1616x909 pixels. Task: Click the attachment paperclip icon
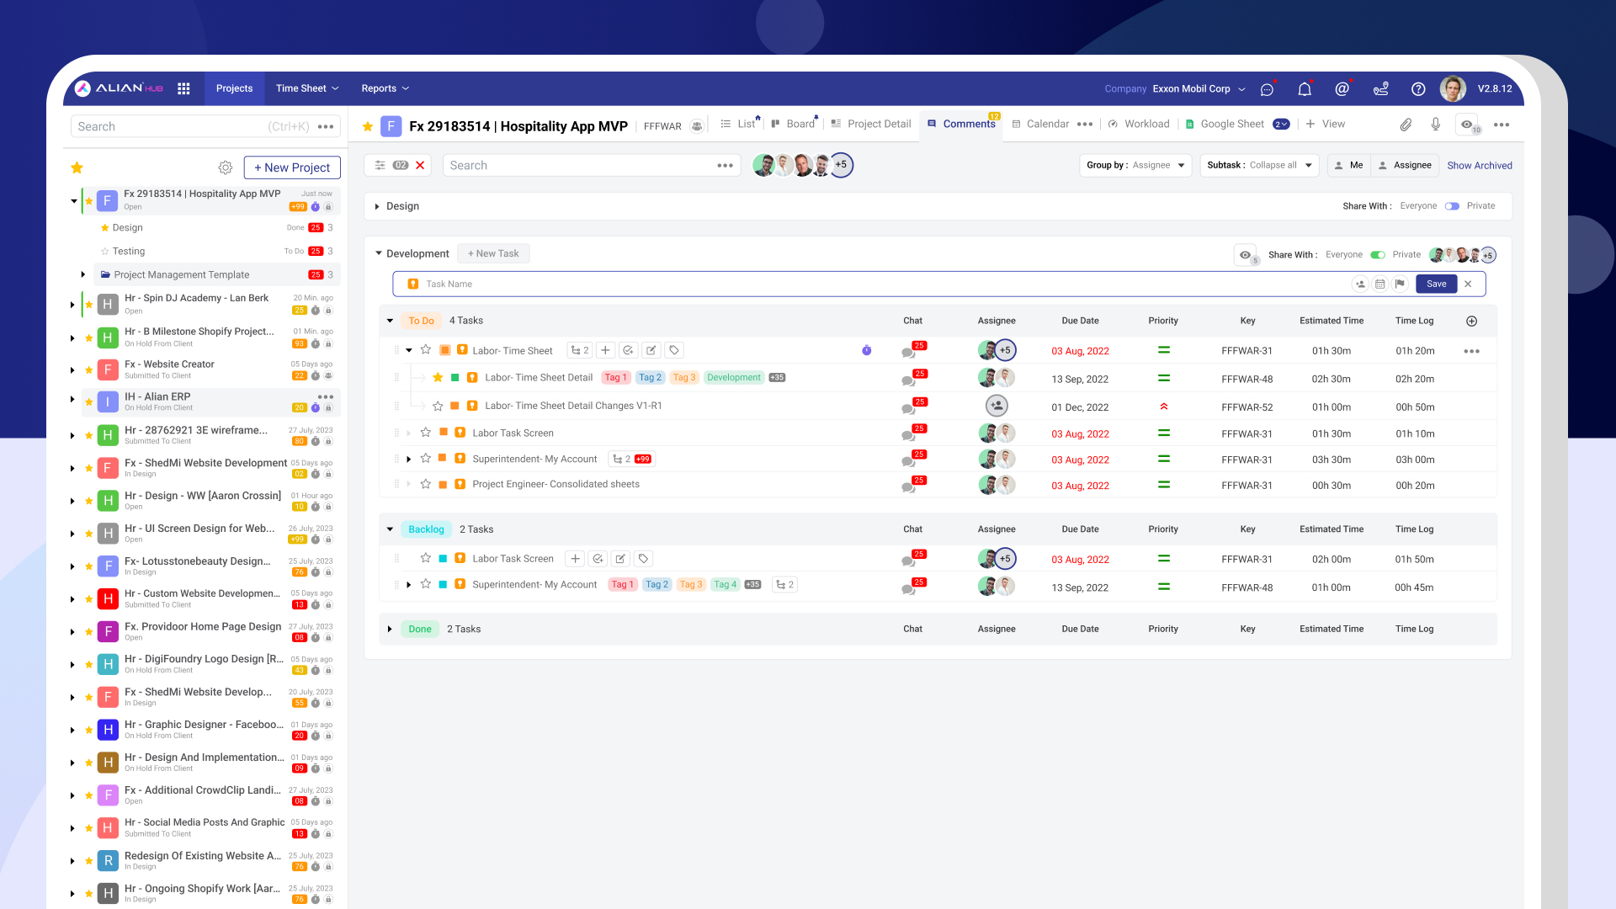pyautogui.click(x=1406, y=125)
